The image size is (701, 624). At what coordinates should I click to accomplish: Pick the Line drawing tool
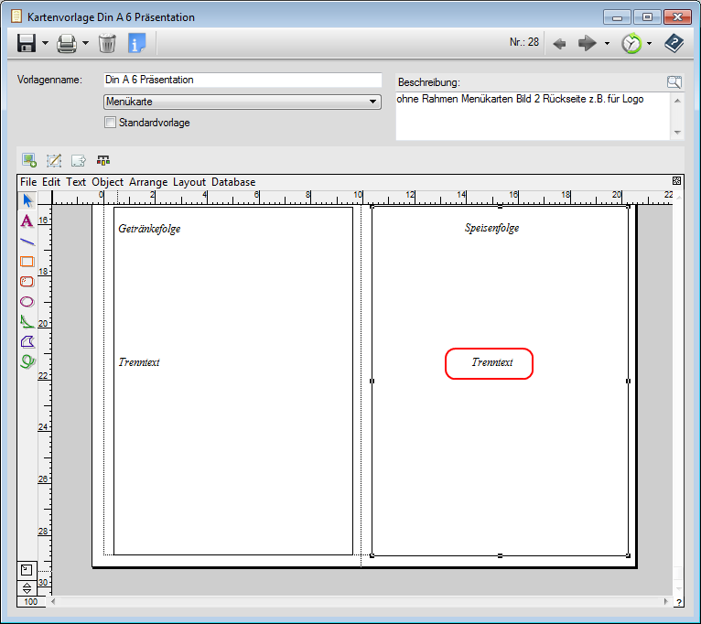pos(27,242)
